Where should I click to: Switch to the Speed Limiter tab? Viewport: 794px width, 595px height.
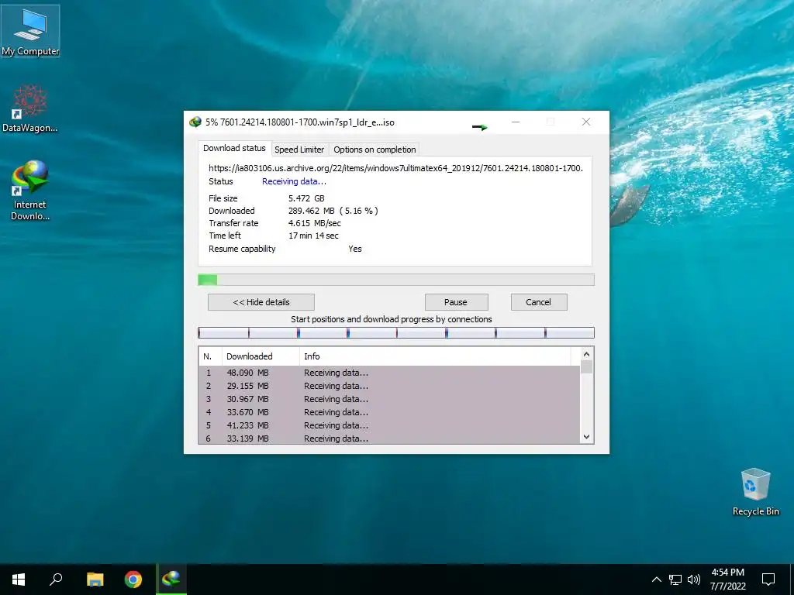(x=299, y=150)
